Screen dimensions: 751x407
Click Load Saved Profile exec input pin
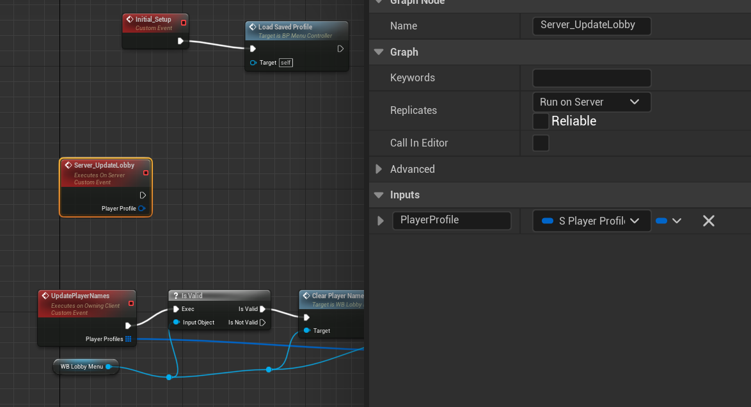[x=253, y=49]
